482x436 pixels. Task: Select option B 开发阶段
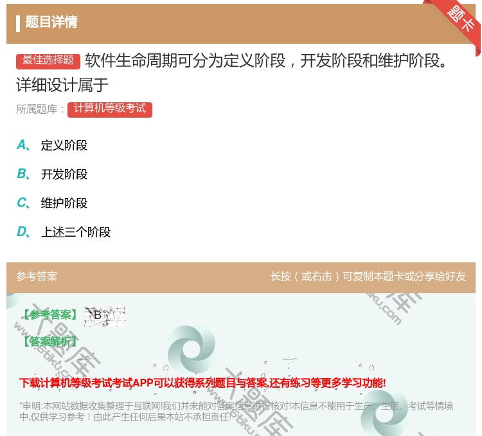coord(52,174)
